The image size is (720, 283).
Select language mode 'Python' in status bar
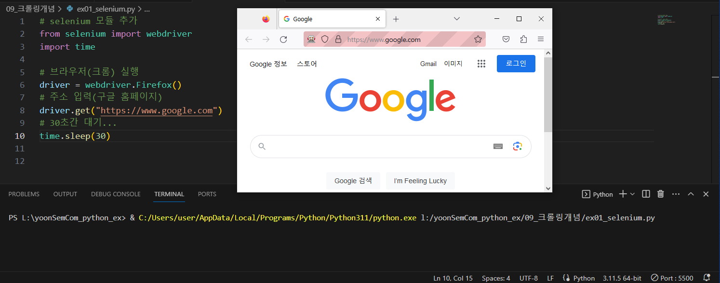coord(584,278)
